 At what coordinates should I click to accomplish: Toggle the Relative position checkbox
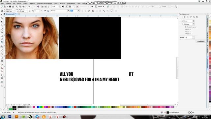pyautogui.click(x=186, y=27)
